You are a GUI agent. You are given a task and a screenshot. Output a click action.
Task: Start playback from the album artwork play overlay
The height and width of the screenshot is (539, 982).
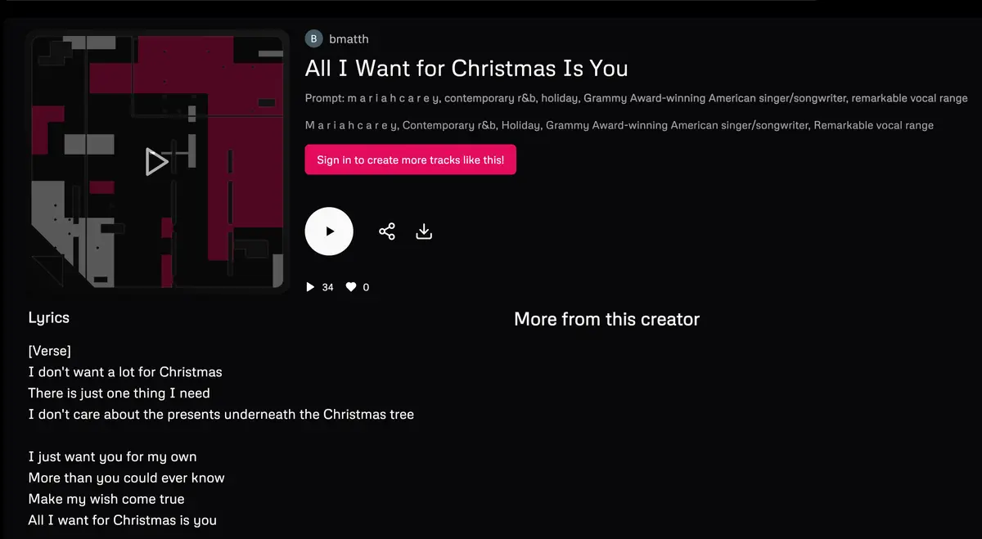pyautogui.click(x=157, y=162)
